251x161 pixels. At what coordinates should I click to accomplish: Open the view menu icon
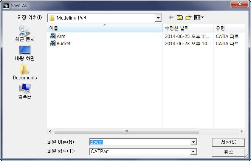pos(199,17)
